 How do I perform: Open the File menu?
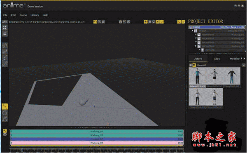pos(5,15)
